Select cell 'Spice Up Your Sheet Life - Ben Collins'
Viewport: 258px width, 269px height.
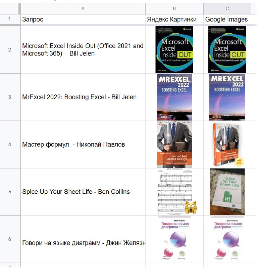pos(83,192)
